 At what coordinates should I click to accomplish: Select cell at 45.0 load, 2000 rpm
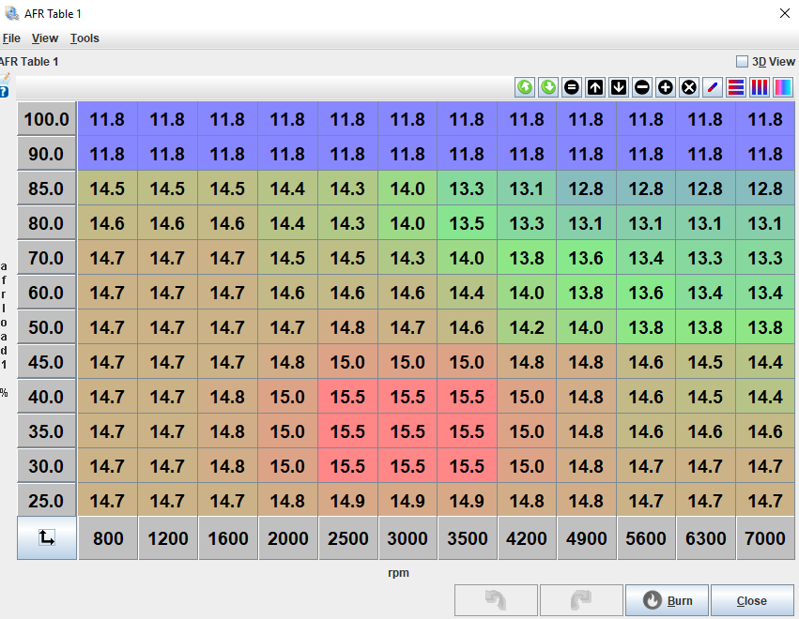287,362
